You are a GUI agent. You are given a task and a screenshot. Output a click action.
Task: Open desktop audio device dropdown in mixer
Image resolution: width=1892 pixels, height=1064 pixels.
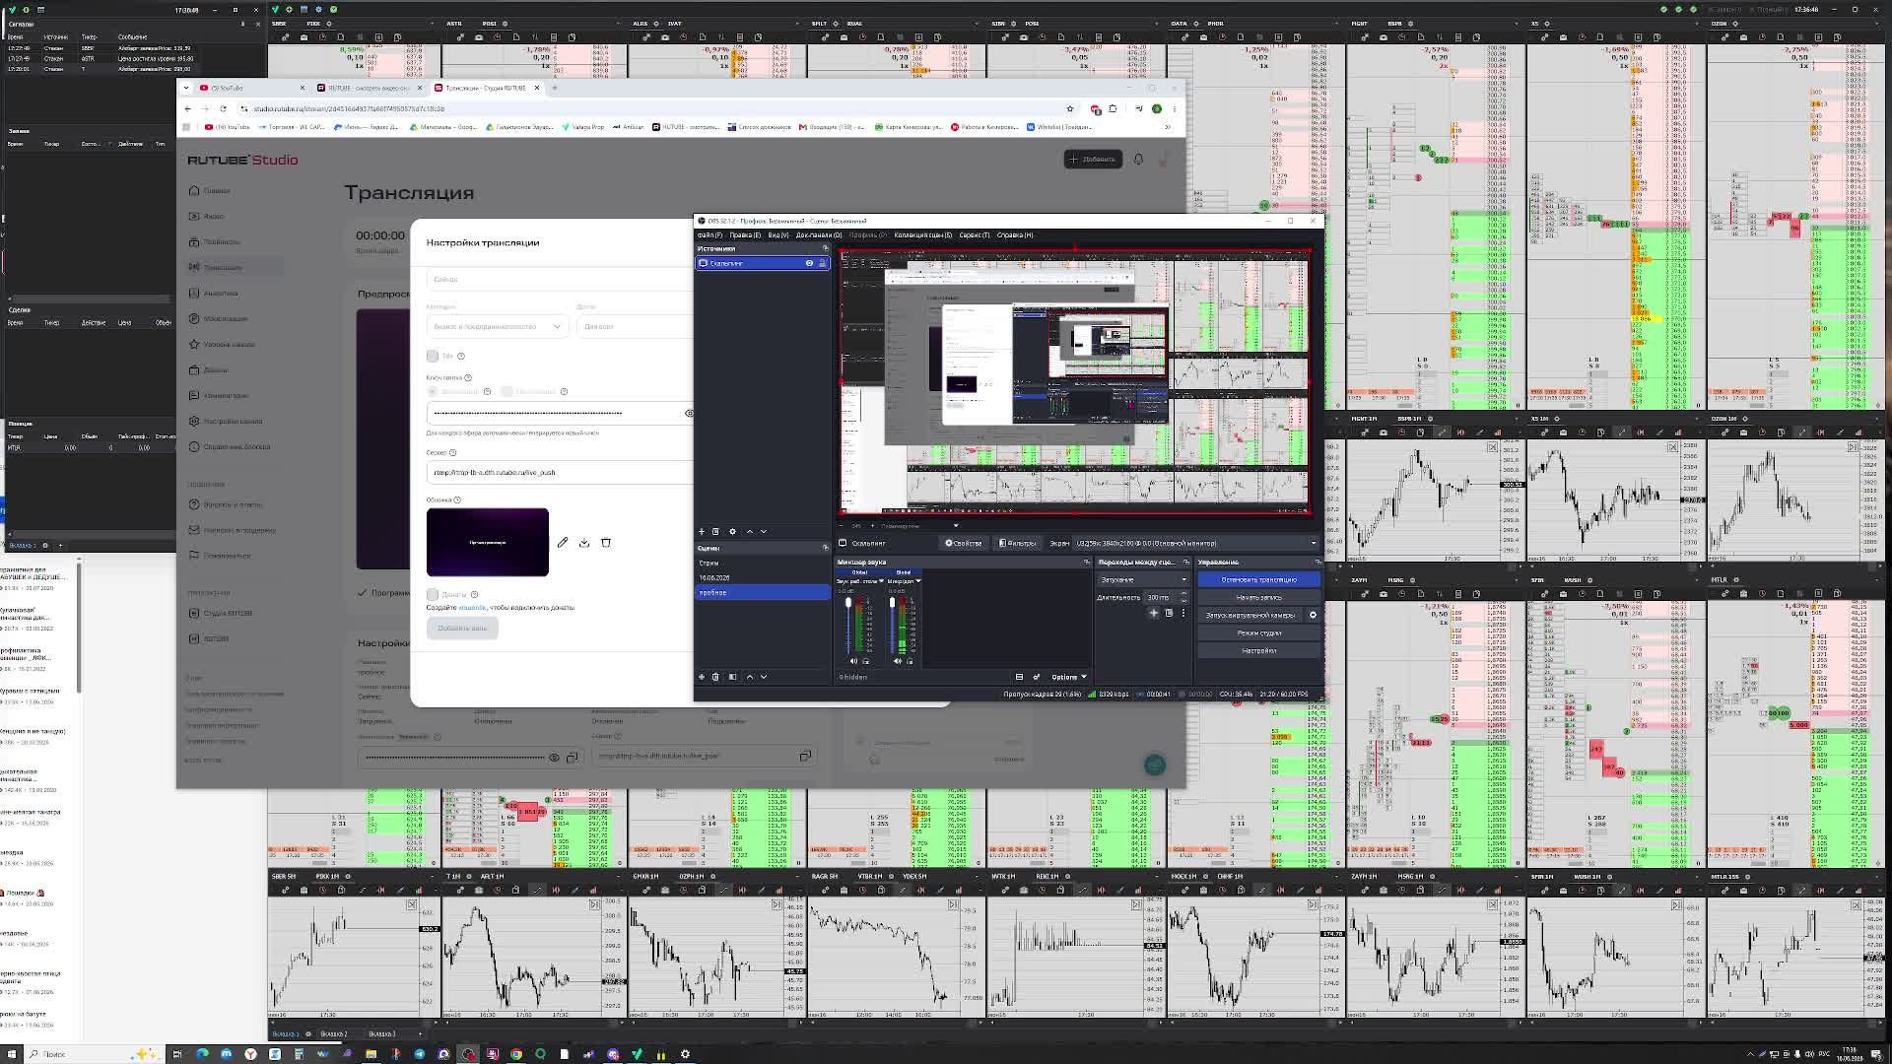coord(860,581)
